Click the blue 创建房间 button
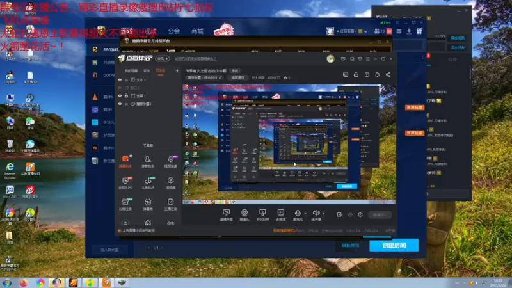 click(394, 245)
